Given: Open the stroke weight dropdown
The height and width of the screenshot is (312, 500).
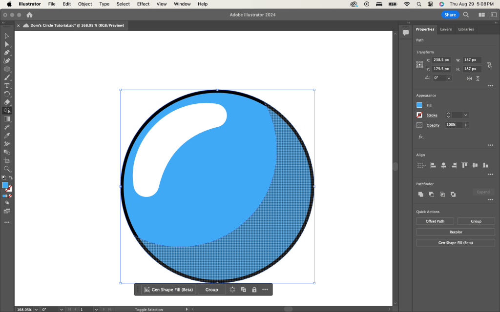Looking at the screenshot, I should pos(466,115).
